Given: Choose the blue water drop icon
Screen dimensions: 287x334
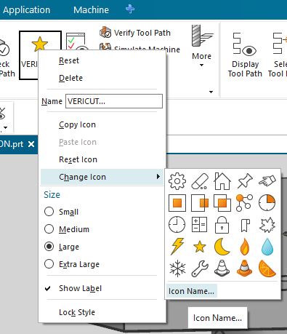Looking at the screenshot, I should (267, 247).
